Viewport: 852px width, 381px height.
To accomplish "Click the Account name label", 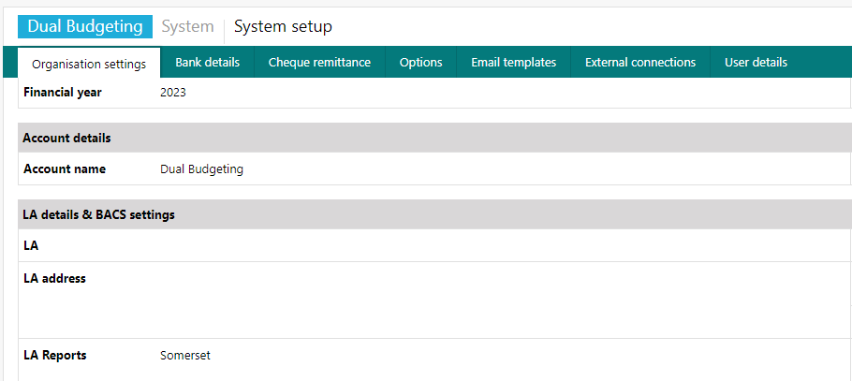I will (x=65, y=169).
